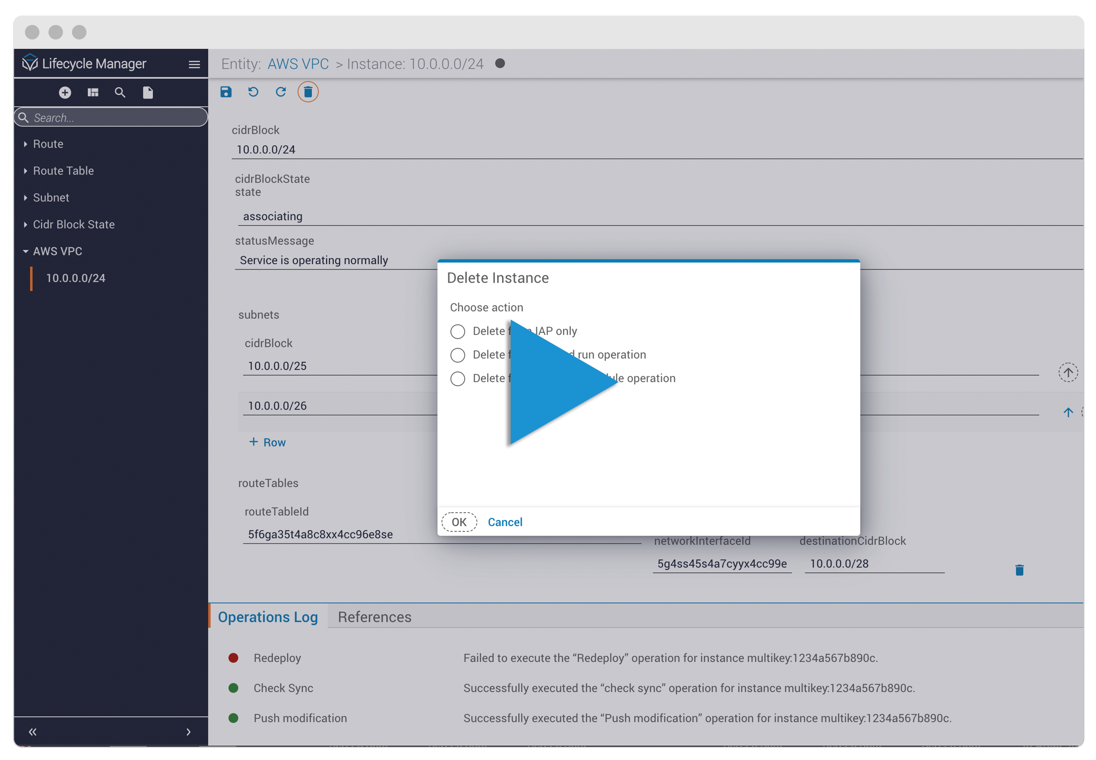Click the sidebar Search input field
This screenshot has height=760, width=1096.
(x=114, y=118)
